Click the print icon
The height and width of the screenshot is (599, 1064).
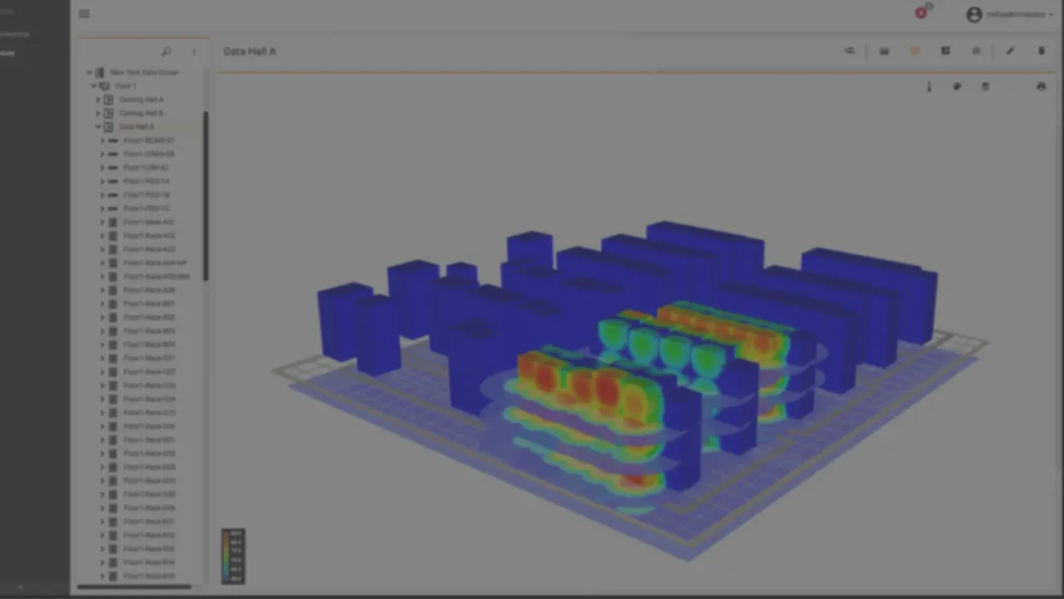click(1041, 87)
